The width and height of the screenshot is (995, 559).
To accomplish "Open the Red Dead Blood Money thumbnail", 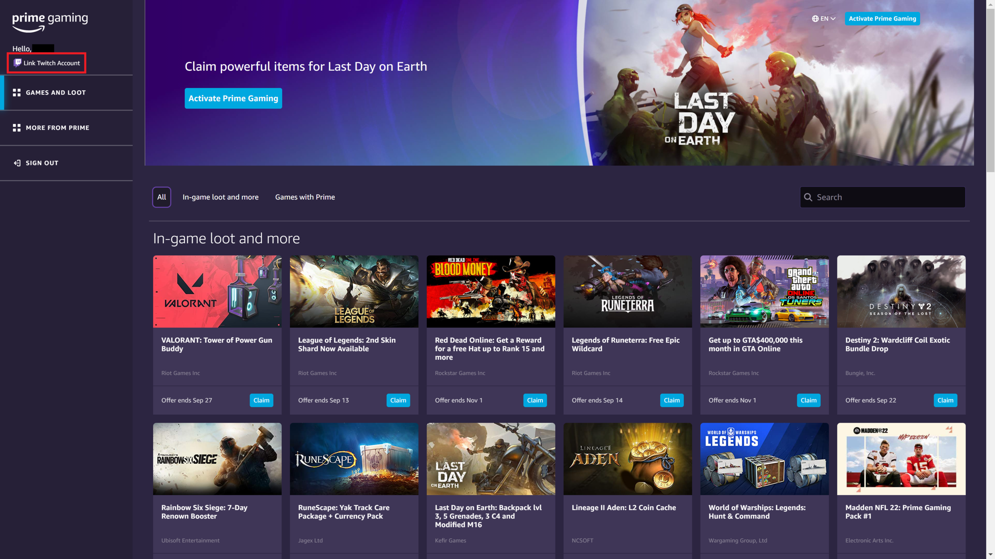I will pyautogui.click(x=491, y=291).
